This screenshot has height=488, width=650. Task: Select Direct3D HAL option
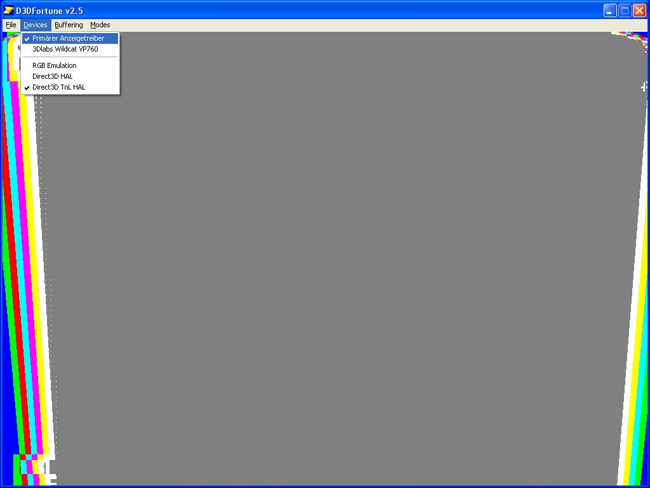coord(53,76)
